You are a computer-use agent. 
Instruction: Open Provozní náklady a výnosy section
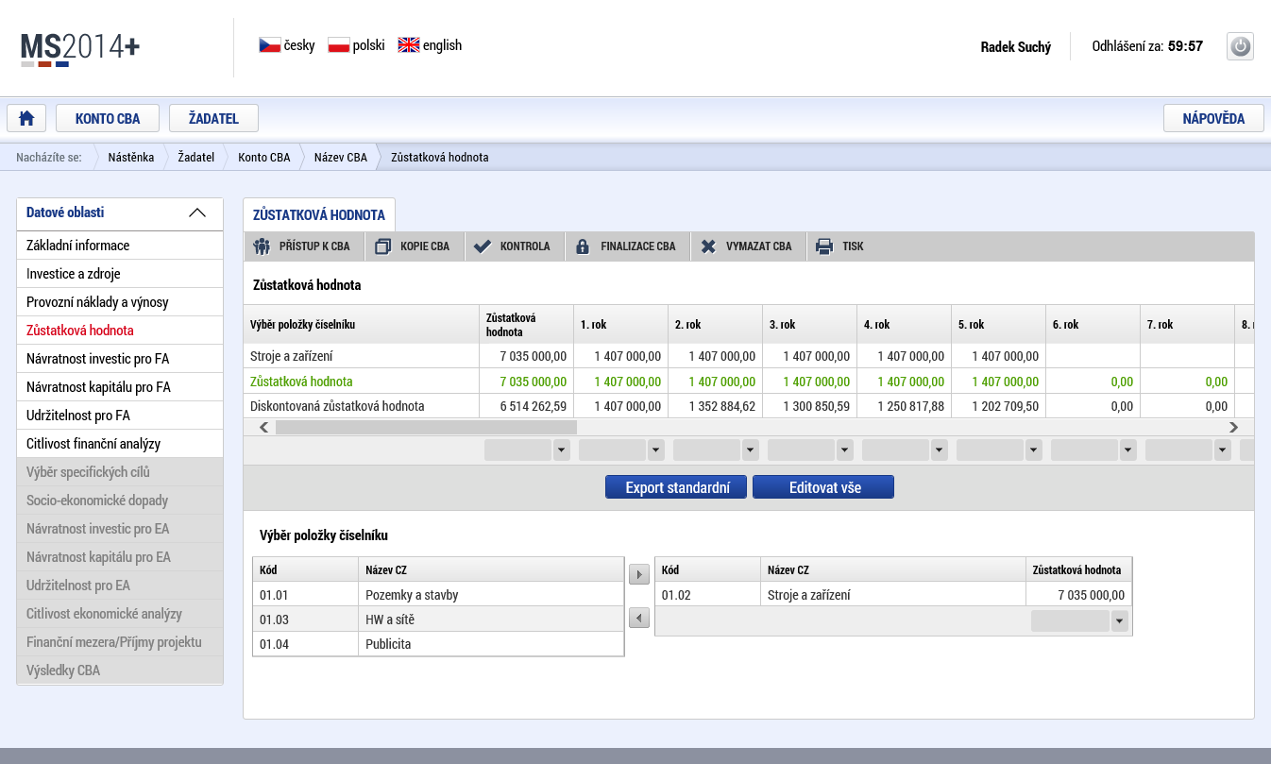coord(120,302)
